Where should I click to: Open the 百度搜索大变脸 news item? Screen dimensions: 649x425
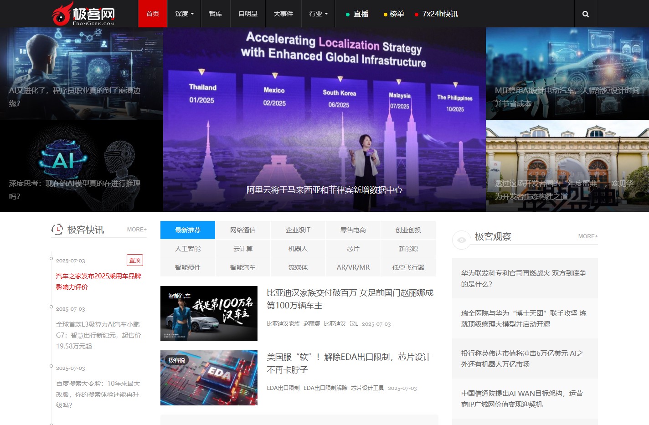(98, 394)
